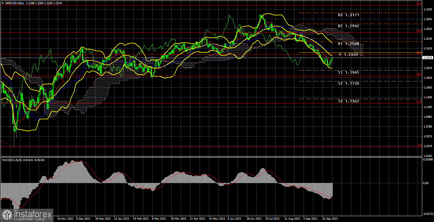The image size is (434, 222).
Task: Click the 1.1810 price axis value
Action: (x=427, y=78)
